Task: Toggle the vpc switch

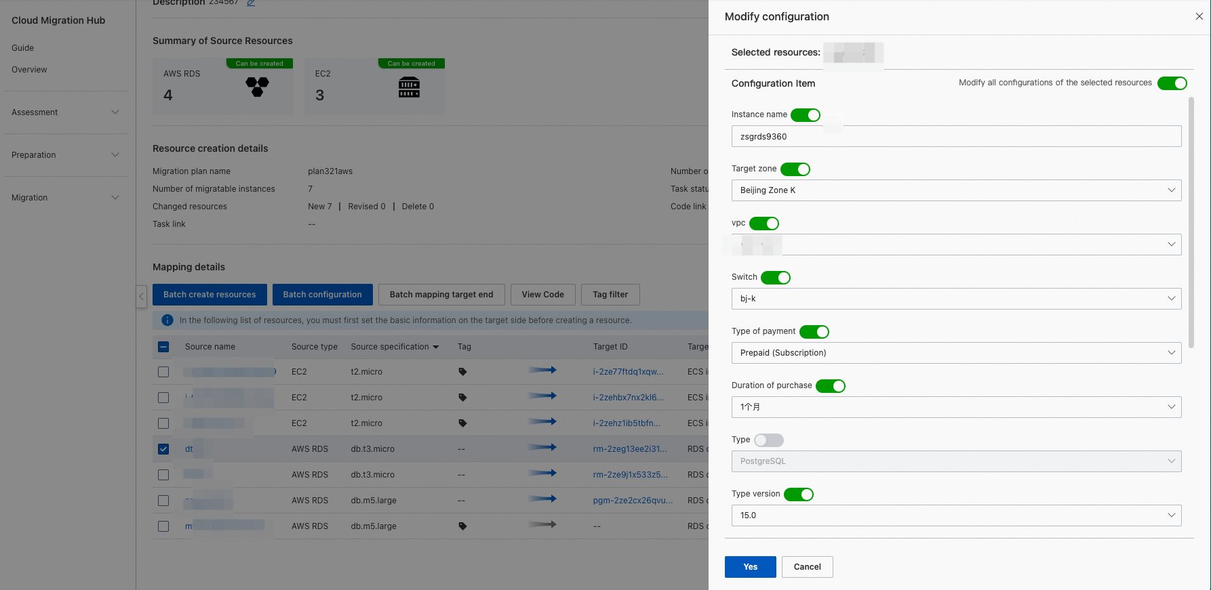Action: tap(764, 224)
